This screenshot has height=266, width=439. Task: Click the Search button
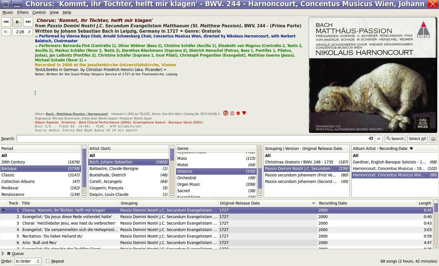coord(395,139)
